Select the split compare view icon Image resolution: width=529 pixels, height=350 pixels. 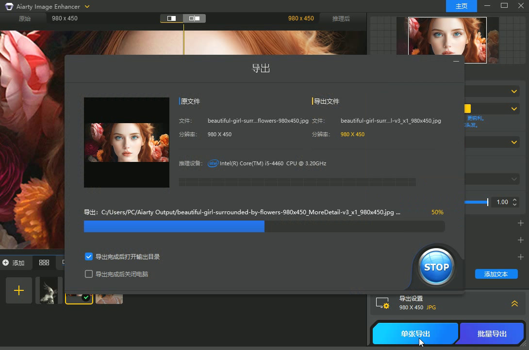coord(172,18)
